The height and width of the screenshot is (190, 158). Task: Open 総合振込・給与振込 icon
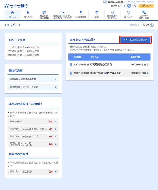62,12
